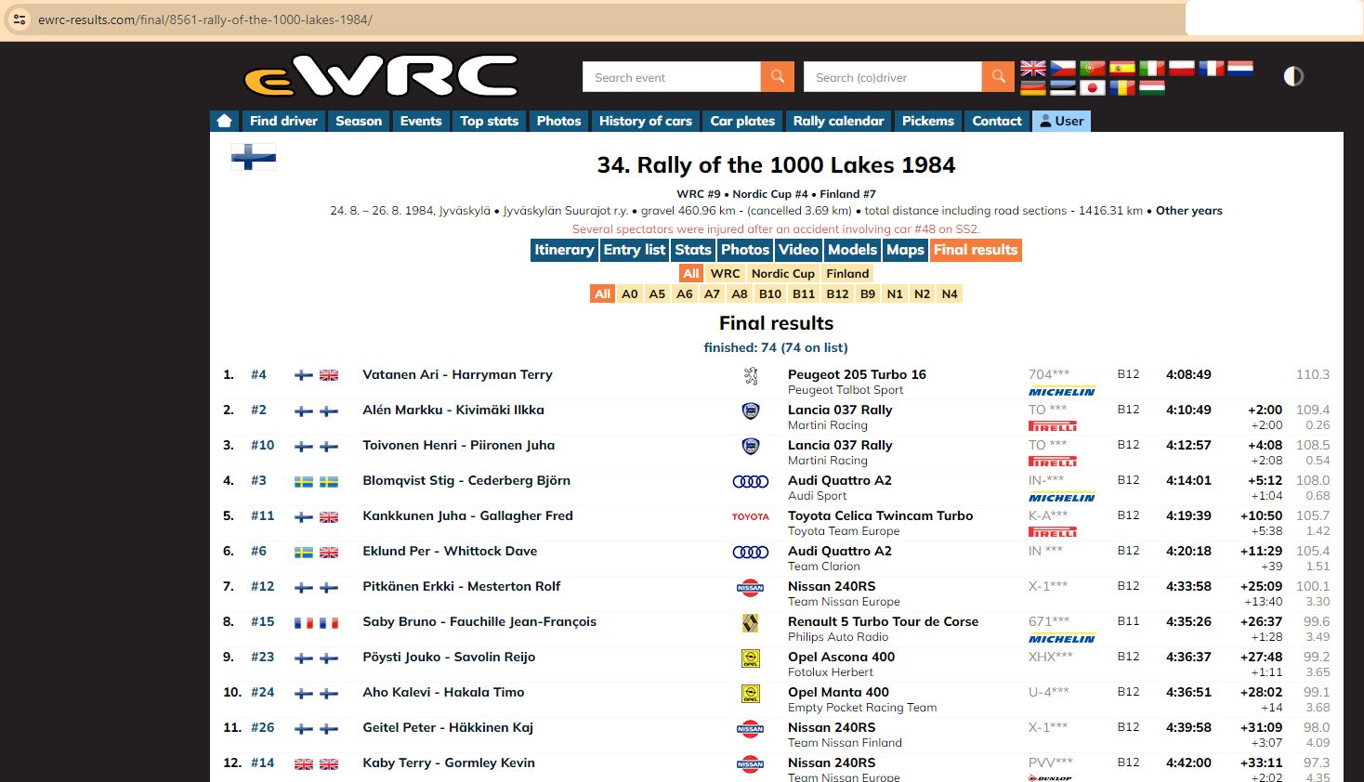The height and width of the screenshot is (782, 1364).
Task: Open the Season menu
Action: click(x=359, y=121)
